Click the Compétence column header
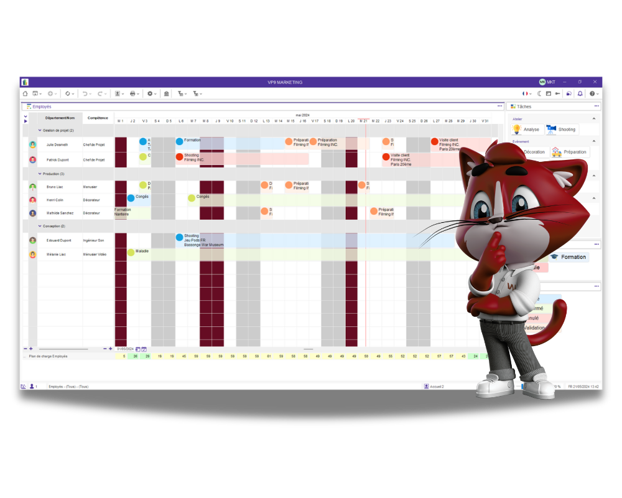The image size is (622, 498). click(x=98, y=118)
